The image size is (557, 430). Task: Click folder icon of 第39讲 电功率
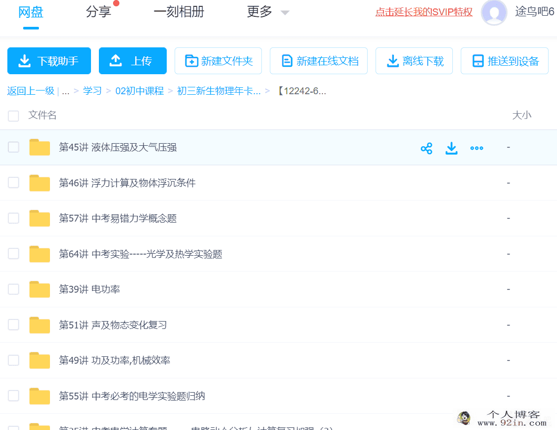(39, 289)
